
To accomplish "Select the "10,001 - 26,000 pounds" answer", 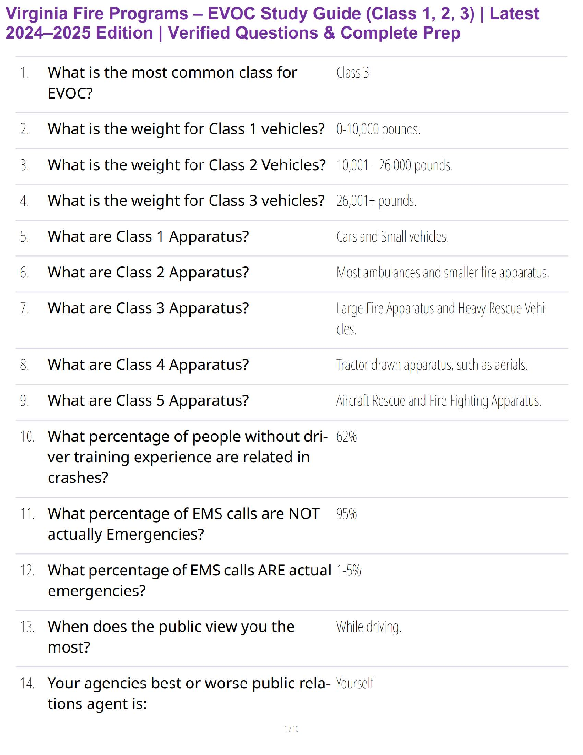I will [394, 165].
